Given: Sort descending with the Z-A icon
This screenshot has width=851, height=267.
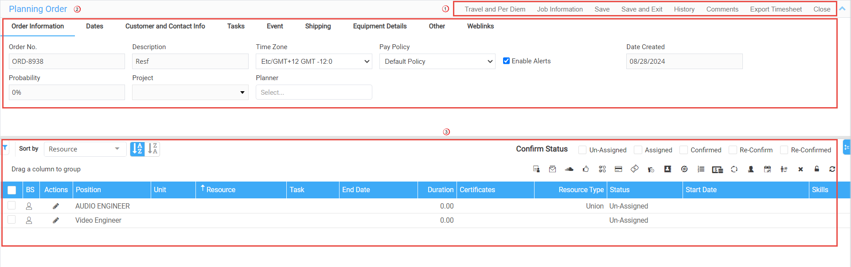Looking at the screenshot, I should [x=153, y=149].
